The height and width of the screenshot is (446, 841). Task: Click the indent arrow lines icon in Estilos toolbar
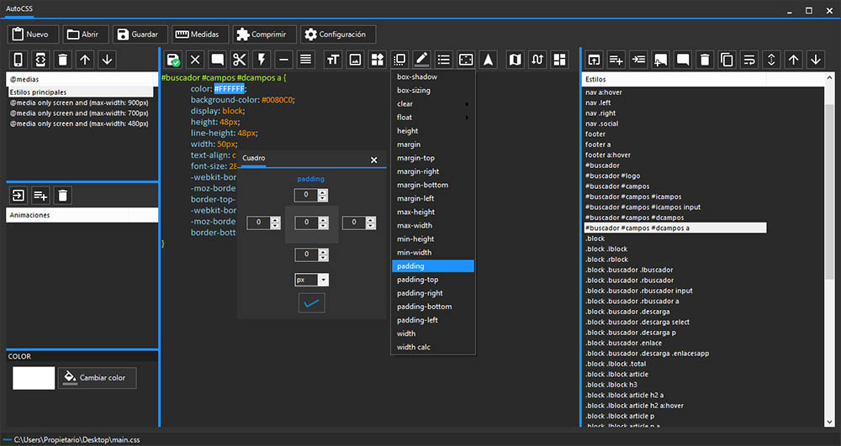pyautogui.click(x=638, y=60)
